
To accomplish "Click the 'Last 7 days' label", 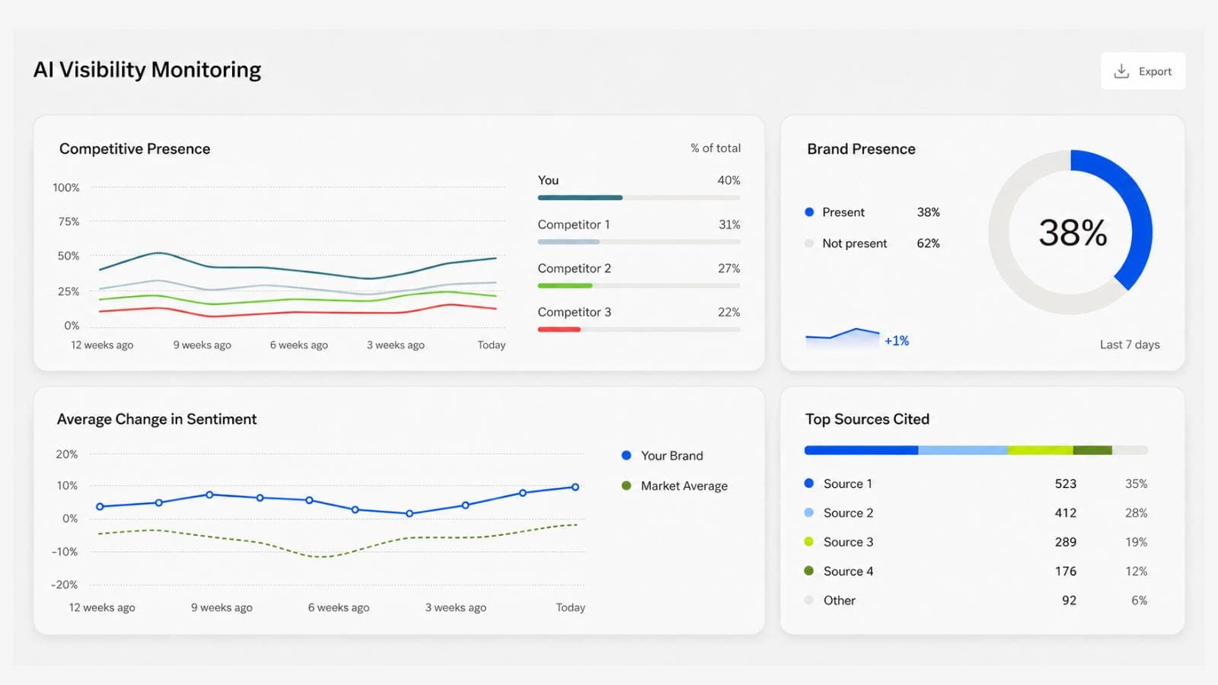I will [x=1130, y=345].
